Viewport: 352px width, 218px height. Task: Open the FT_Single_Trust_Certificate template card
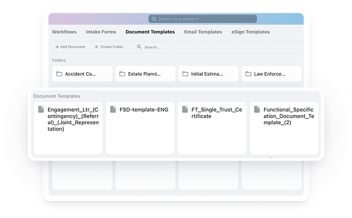[212, 128]
